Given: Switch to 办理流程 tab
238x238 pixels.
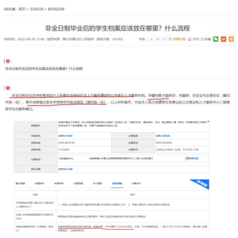Looking at the screenshot, I should tap(78, 183).
